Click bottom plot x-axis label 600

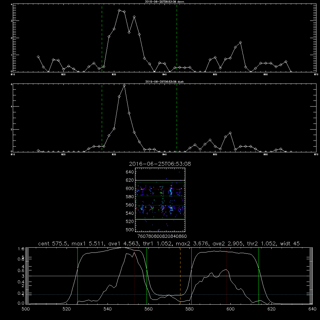click(230, 309)
